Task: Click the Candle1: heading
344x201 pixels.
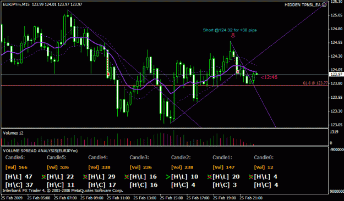Action: [222, 157]
